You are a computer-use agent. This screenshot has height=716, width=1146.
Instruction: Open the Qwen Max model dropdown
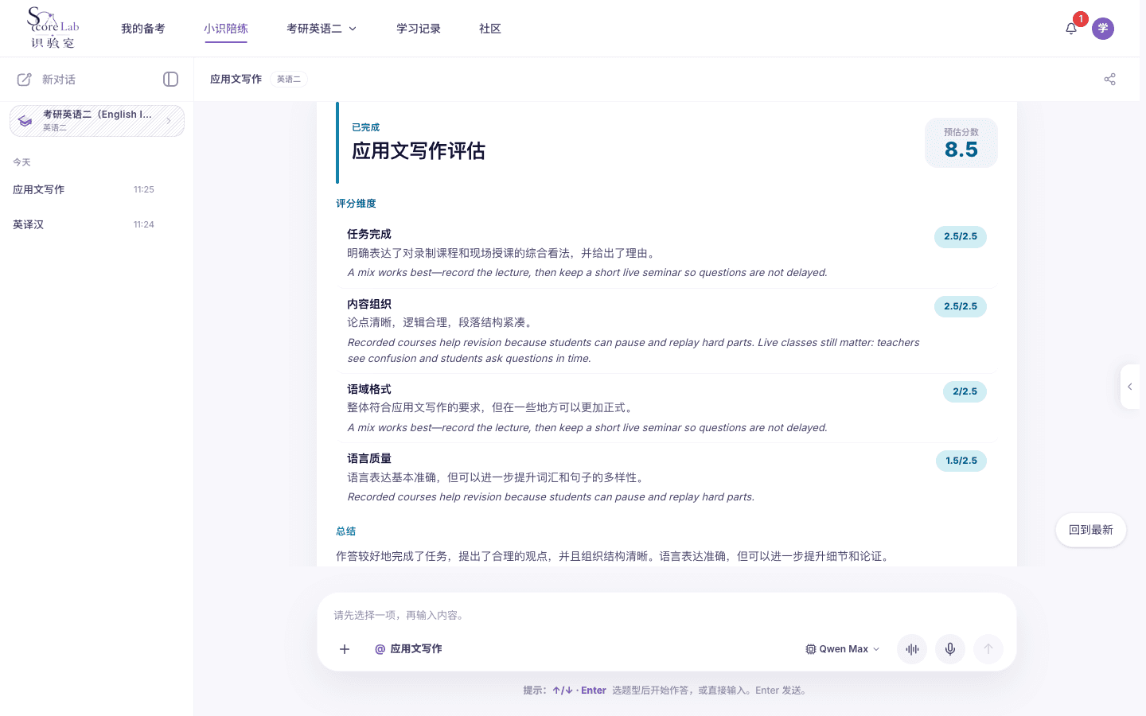tap(843, 649)
